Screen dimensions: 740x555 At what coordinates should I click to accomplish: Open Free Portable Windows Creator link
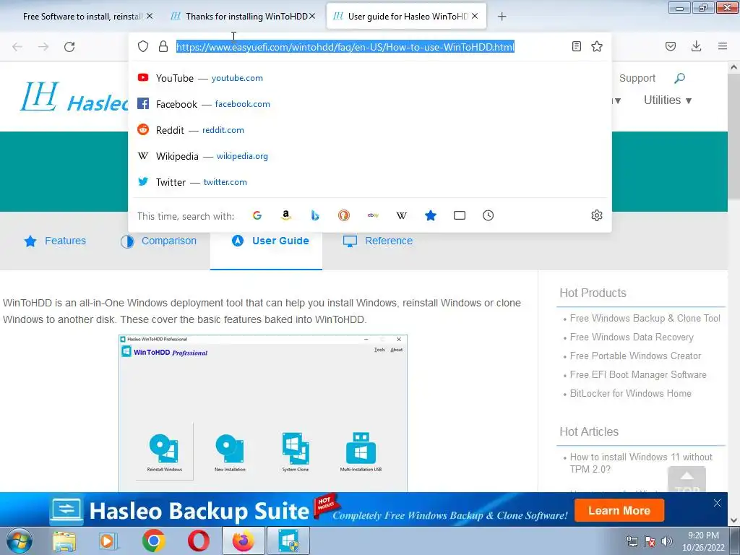click(x=635, y=356)
